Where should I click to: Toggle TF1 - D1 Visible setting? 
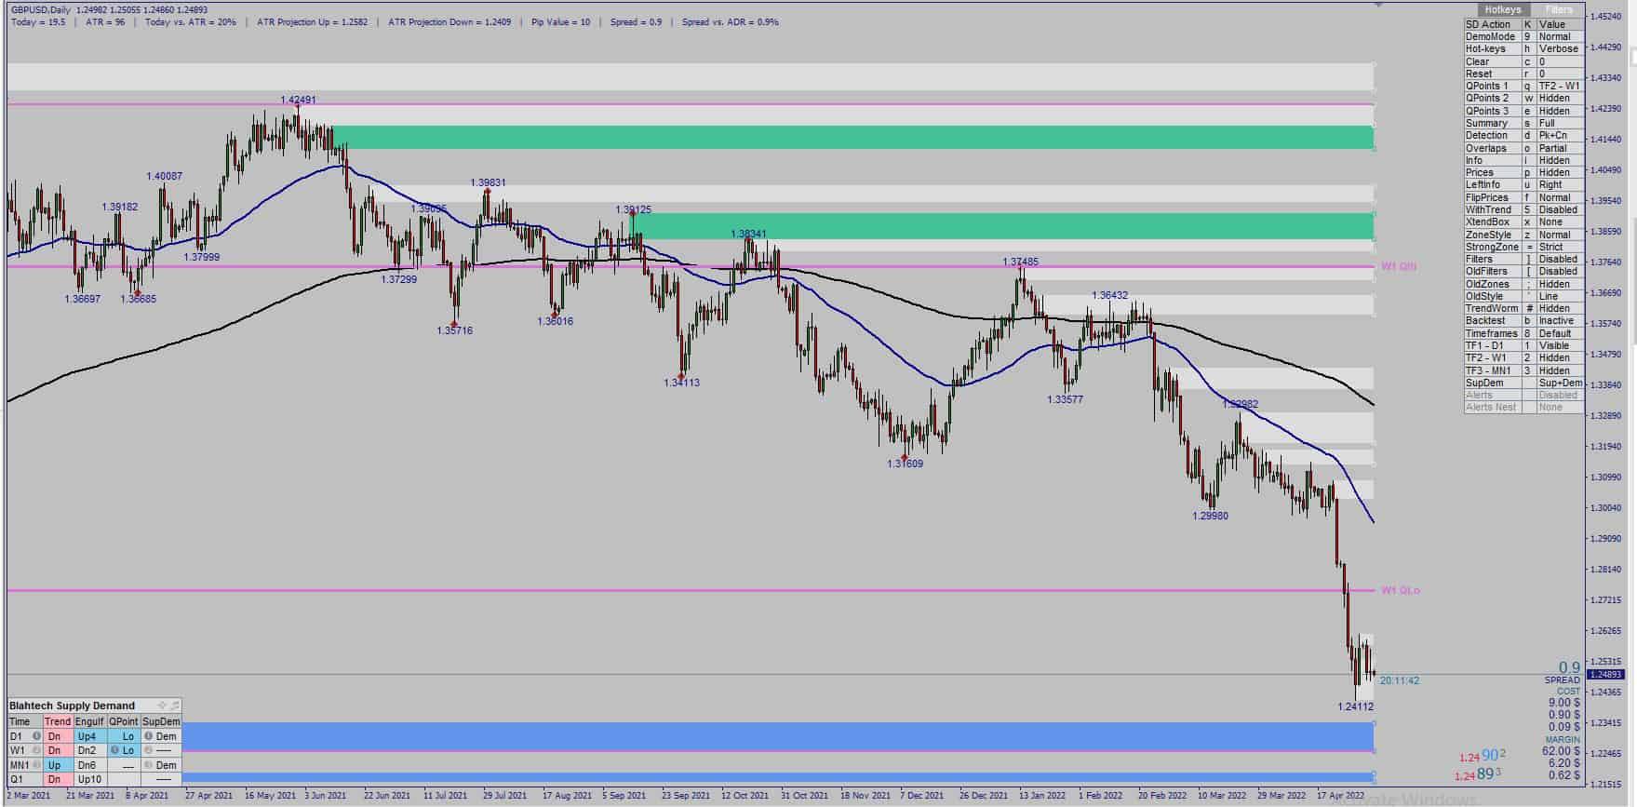pos(1559,345)
